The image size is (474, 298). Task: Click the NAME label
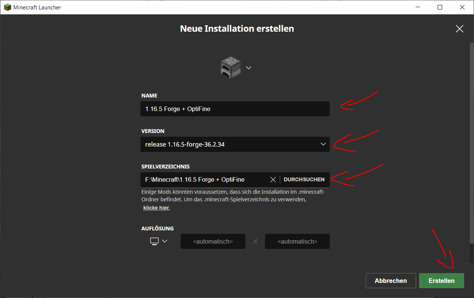(149, 96)
